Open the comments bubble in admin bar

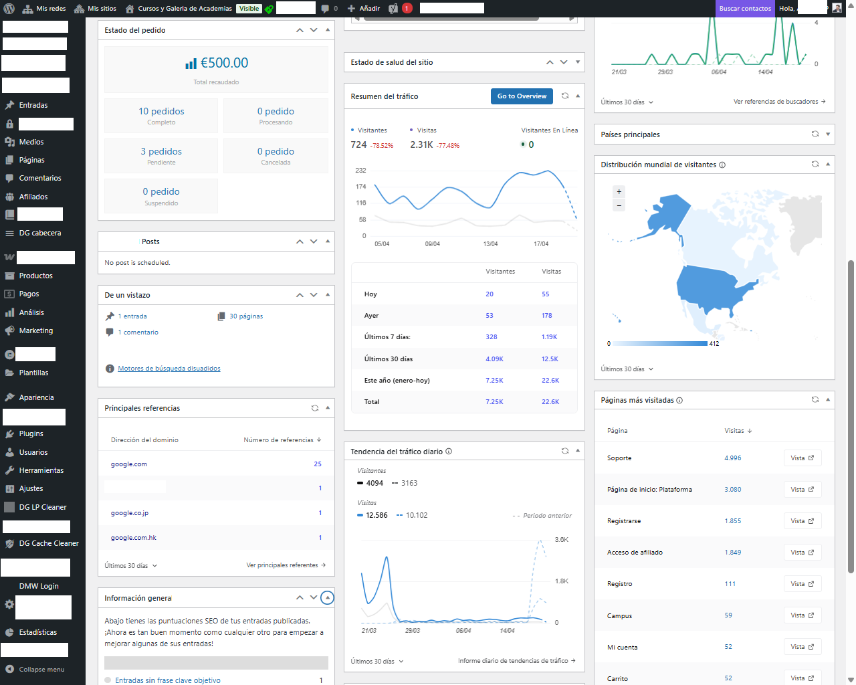pos(329,9)
